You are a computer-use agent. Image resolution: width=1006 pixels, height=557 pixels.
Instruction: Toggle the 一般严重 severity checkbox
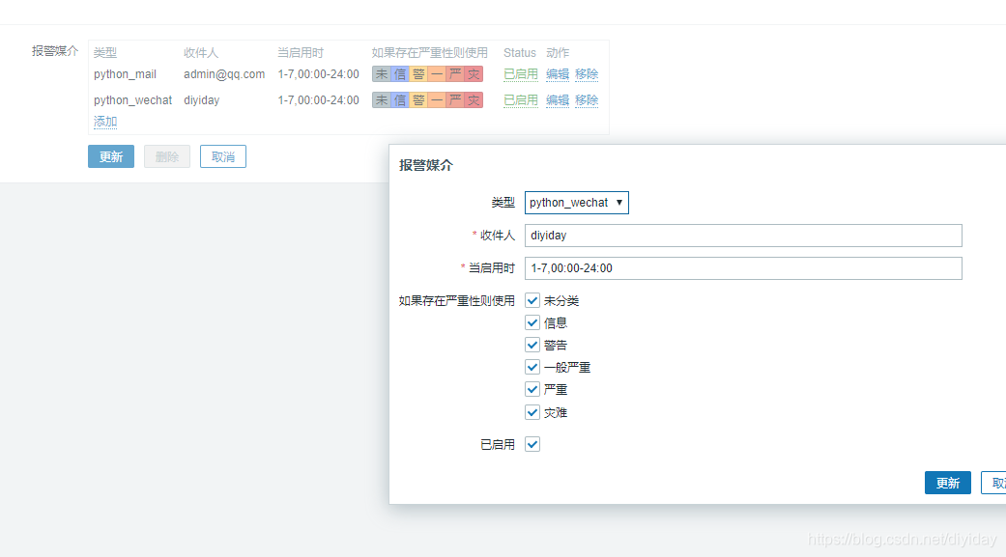click(x=532, y=366)
